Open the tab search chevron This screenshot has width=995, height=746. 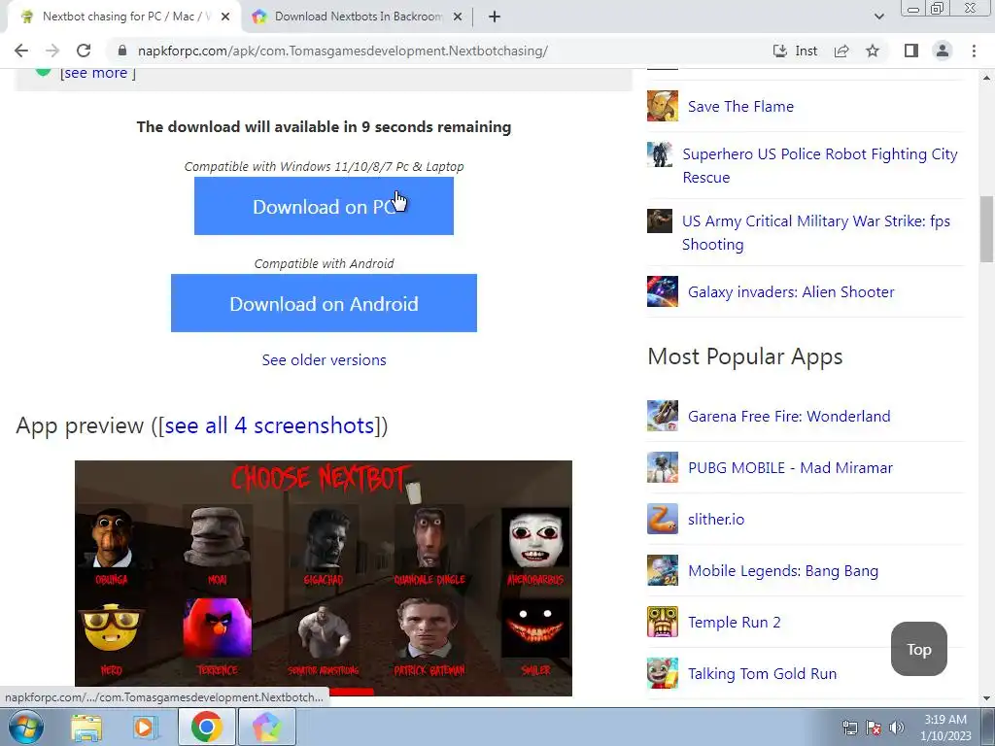[x=878, y=17]
